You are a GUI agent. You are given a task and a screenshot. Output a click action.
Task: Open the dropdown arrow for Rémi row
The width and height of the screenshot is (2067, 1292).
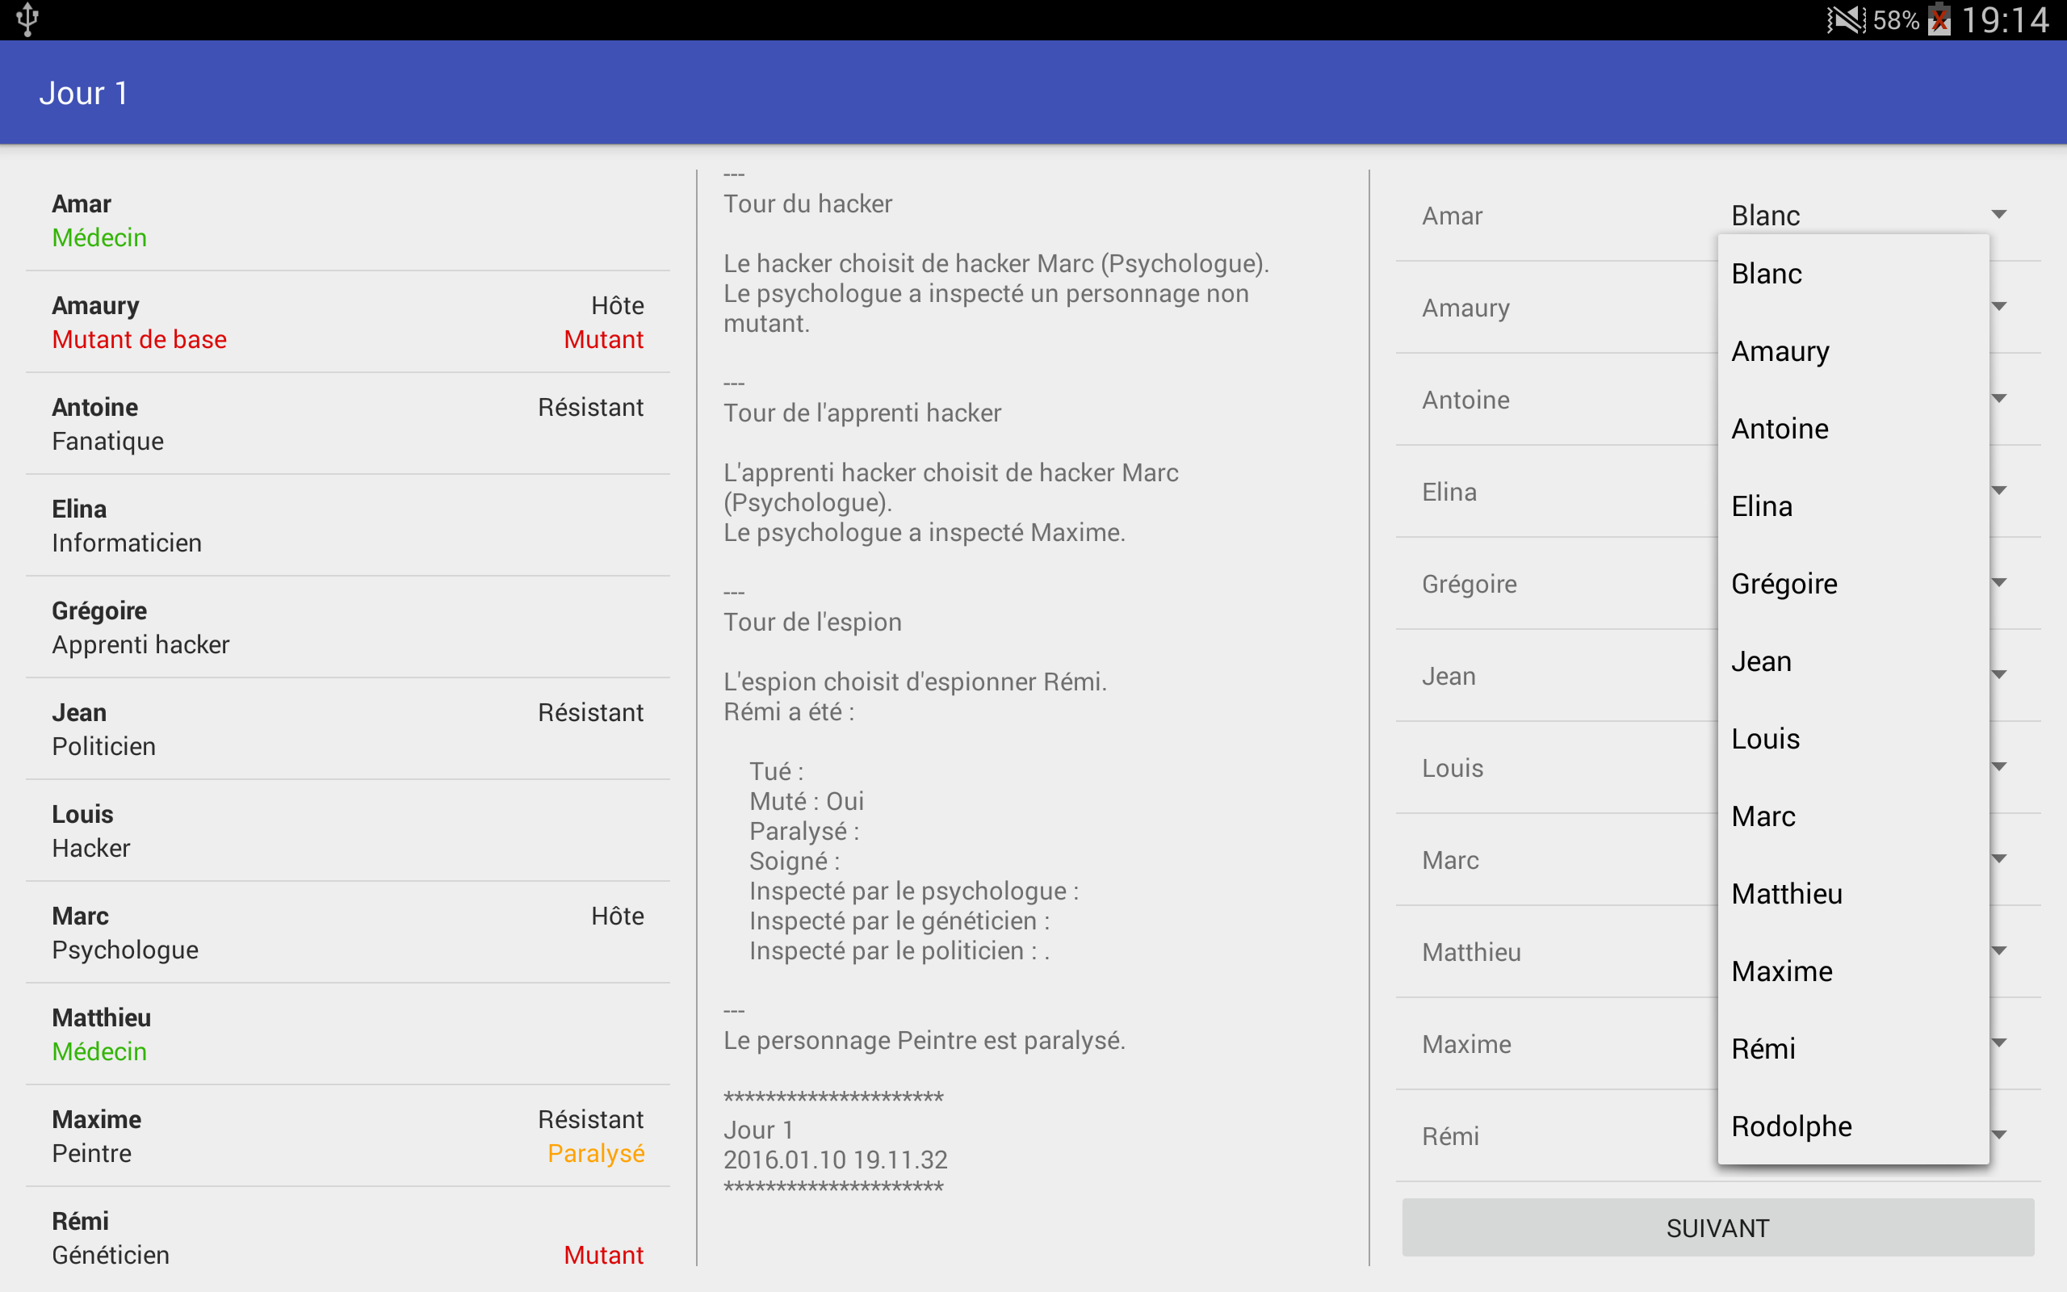point(1999,1135)
